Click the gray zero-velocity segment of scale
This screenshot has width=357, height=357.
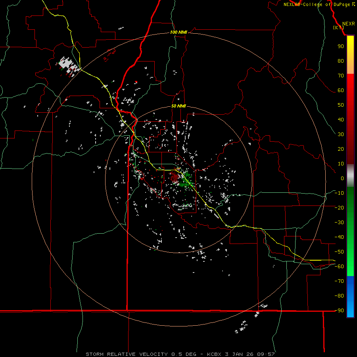350,176
